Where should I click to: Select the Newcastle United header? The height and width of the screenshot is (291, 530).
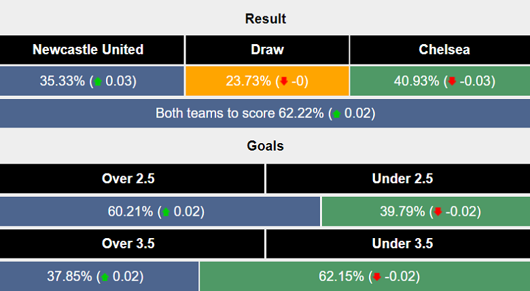[88, 50]
